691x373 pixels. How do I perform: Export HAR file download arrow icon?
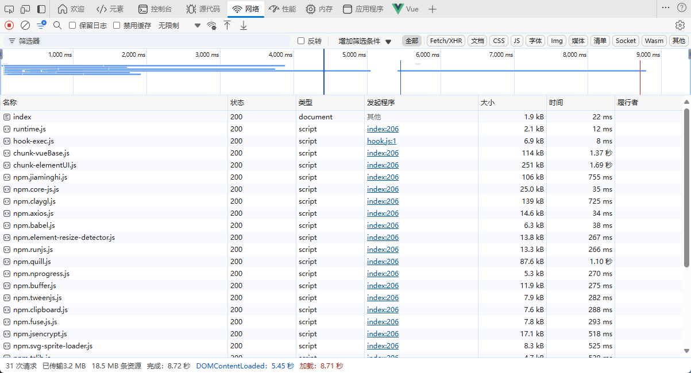click(244, 25)
